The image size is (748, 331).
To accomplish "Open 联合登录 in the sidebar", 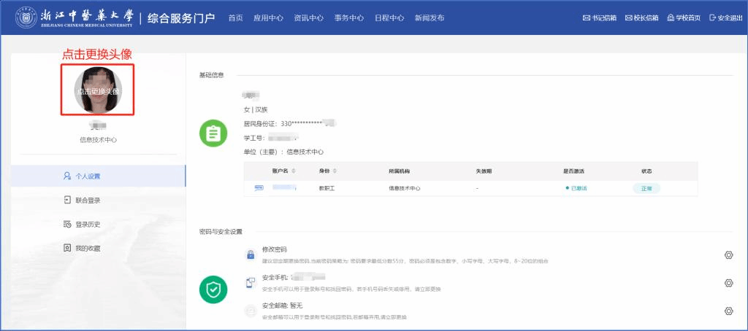I will pyautogui.click(x=88, y=200).
